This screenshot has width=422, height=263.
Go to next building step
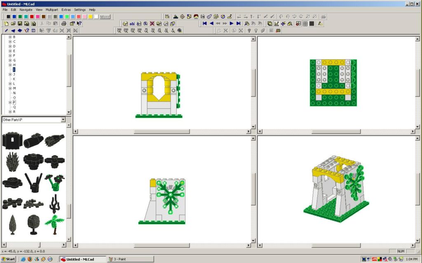point(232,23)
